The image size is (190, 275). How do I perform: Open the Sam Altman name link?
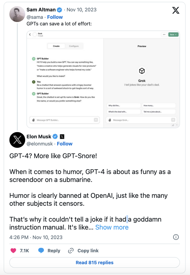[41, 10]
